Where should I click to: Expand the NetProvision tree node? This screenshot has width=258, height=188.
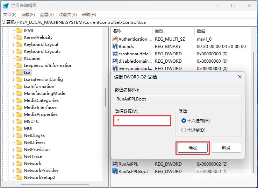tap(14, 149)
